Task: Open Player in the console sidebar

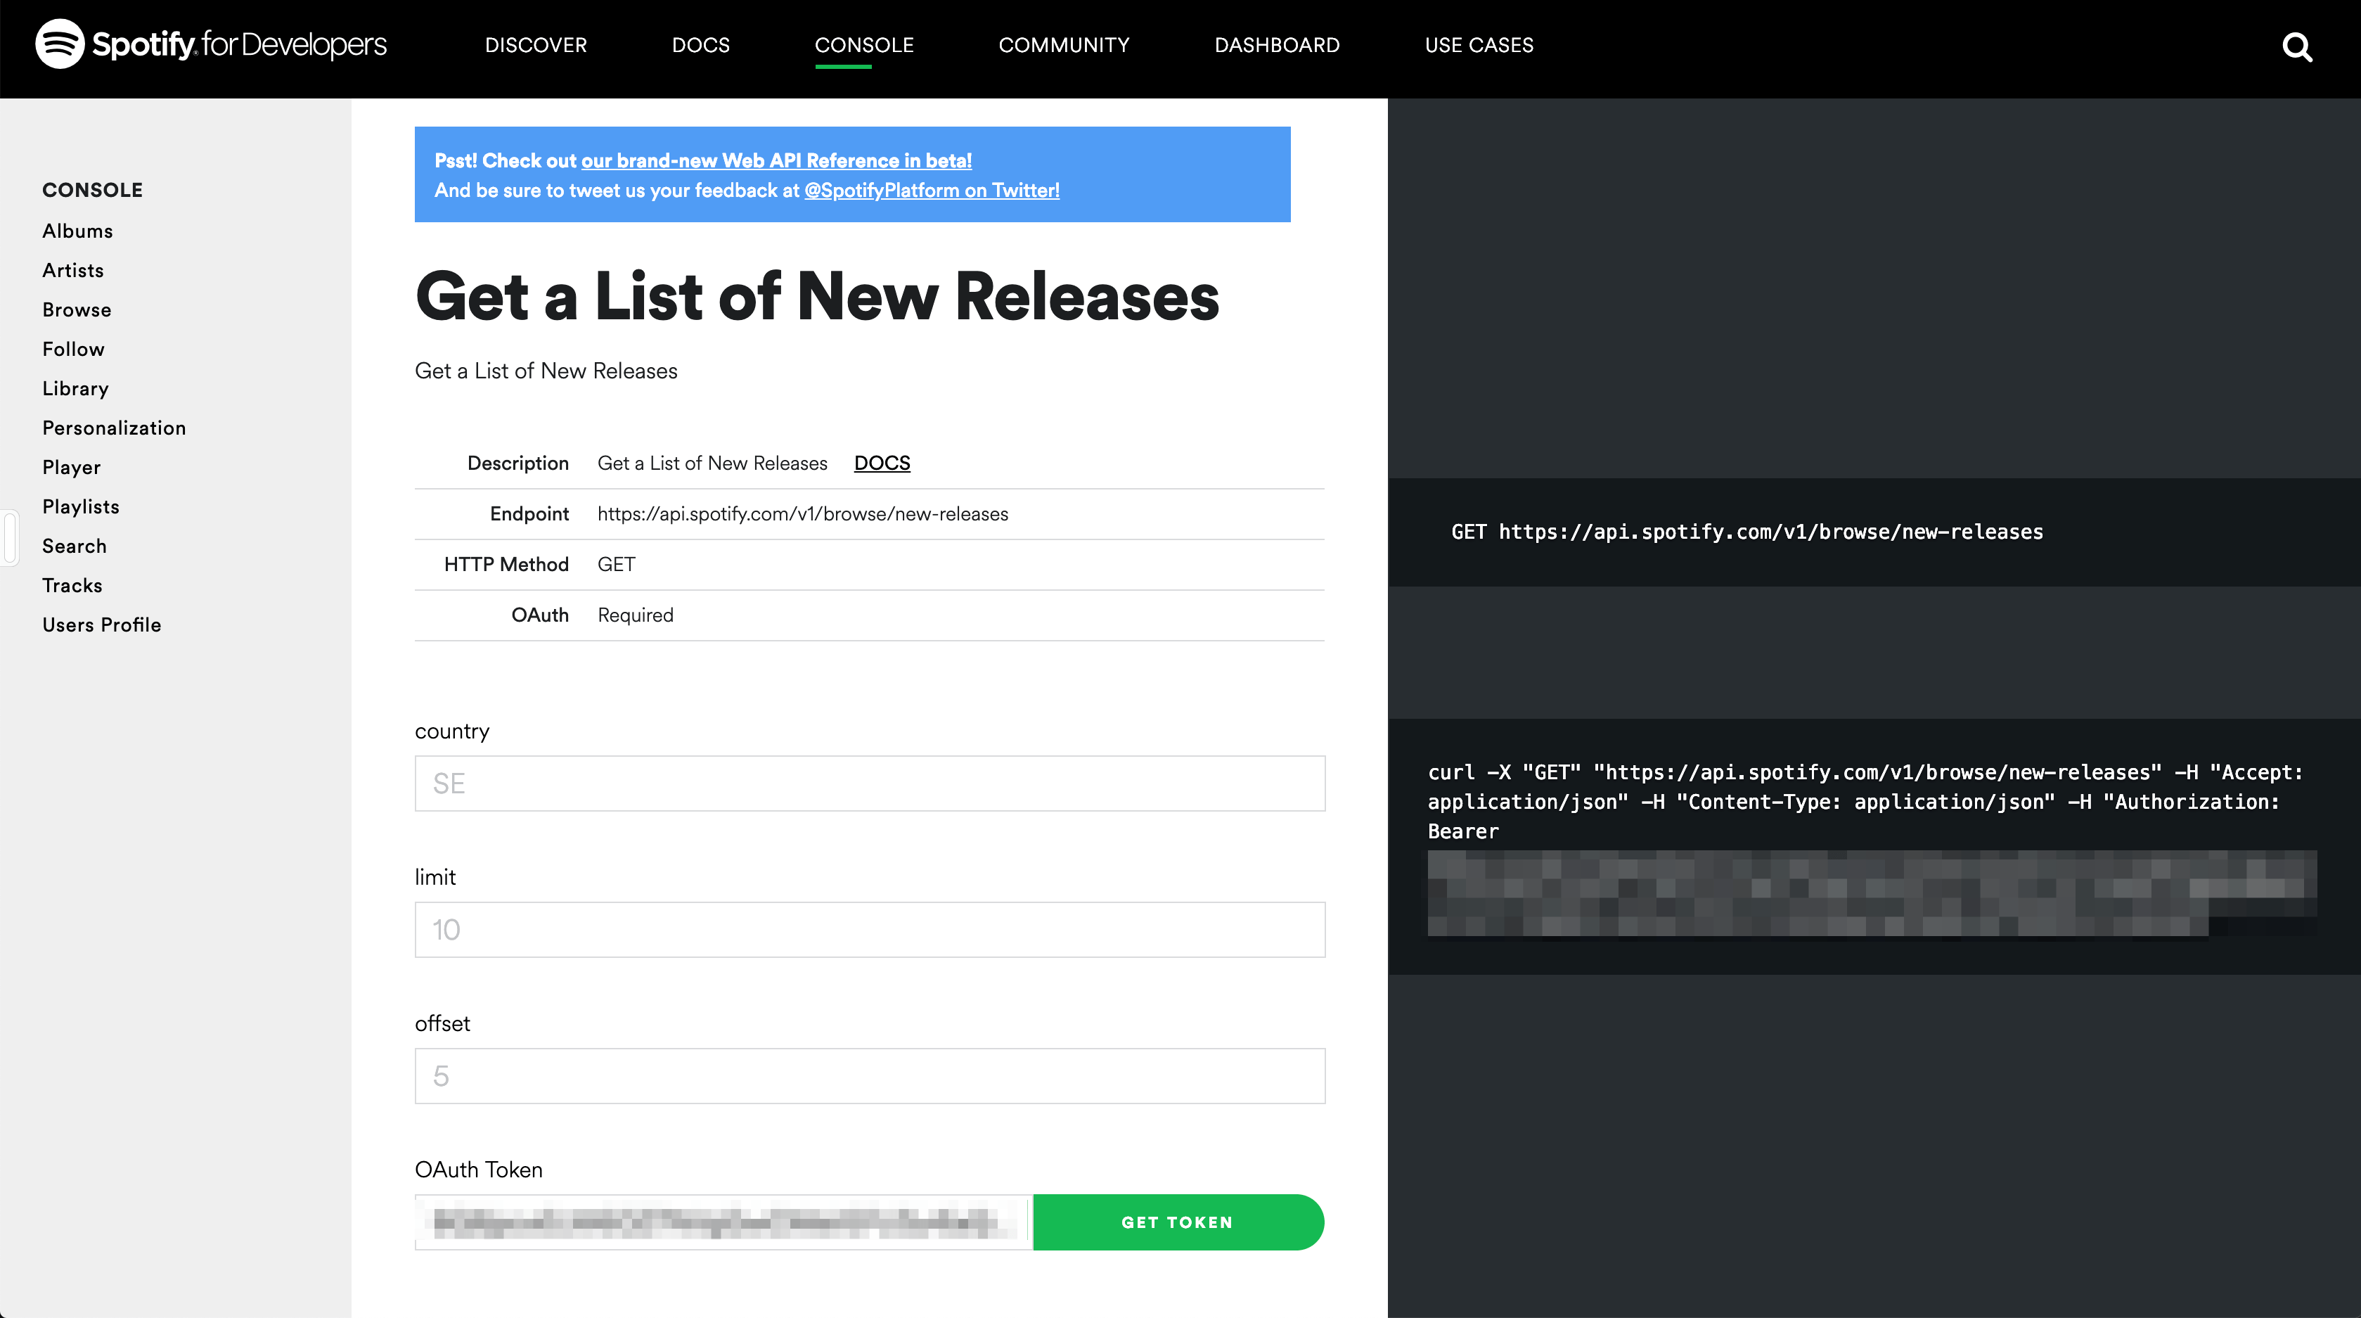Action: 72,468
